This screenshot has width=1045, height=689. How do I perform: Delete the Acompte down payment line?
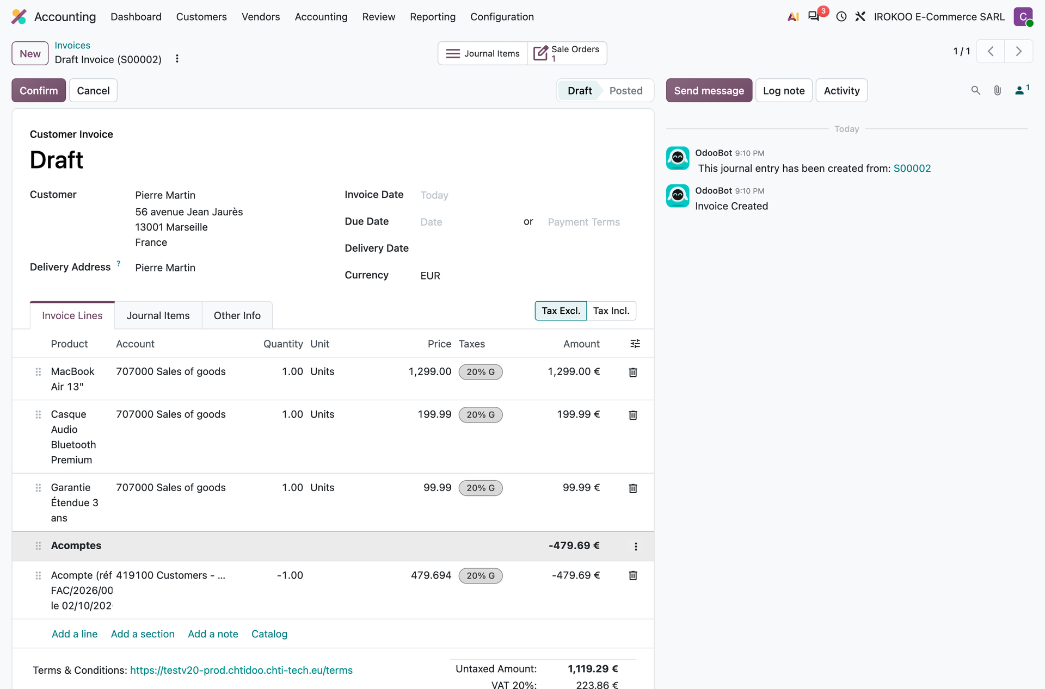point(633,576)
